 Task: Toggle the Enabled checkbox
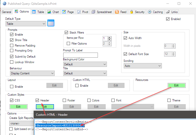point(168,19)
